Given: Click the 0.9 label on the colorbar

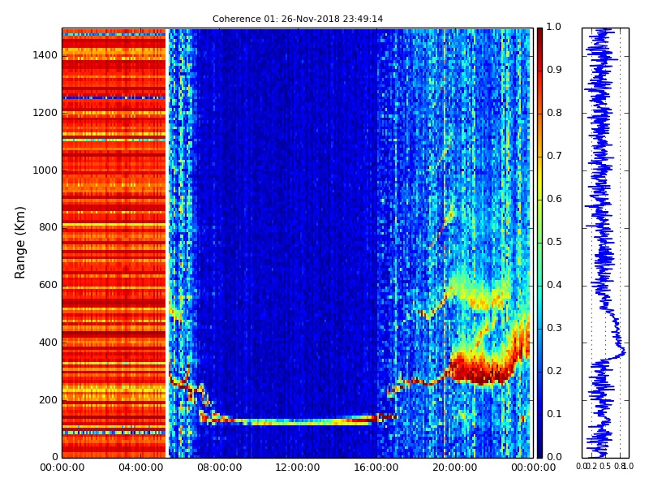Looking at the screenshot, I should tap(554, 70).
